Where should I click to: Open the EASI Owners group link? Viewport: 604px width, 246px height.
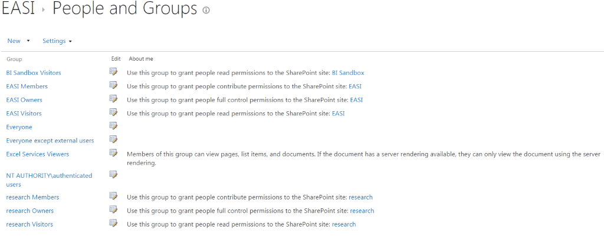pos(24,100)
